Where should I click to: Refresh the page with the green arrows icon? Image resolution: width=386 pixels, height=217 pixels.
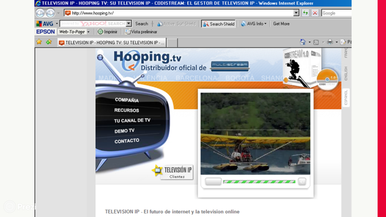[x=306, y=13]
